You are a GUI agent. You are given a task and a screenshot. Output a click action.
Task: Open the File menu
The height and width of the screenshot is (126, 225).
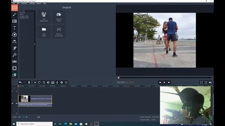(14, 3)
